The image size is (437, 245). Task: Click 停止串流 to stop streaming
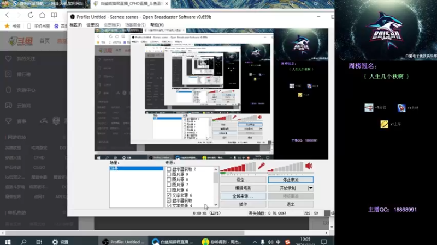pyautogui.click(x=291, y=180)
